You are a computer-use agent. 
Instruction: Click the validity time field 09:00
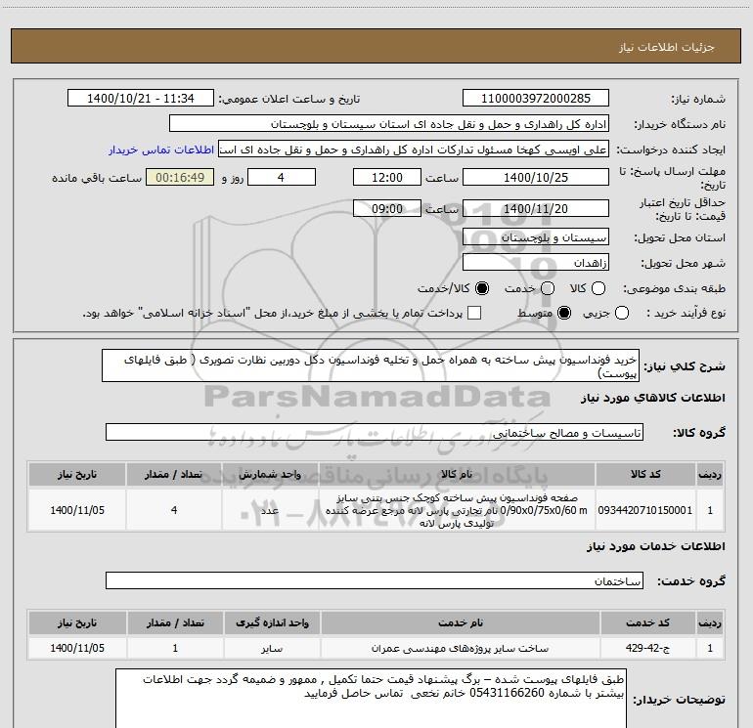click(x=387, y=208)
